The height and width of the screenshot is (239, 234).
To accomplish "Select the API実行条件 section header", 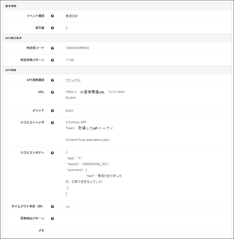I will pos(13,38).
